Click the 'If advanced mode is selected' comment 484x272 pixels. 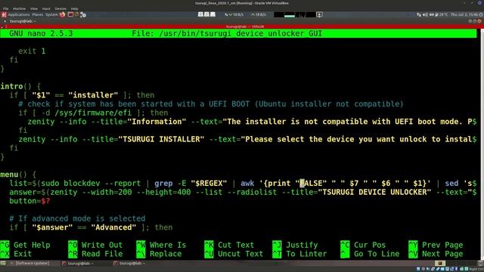[x=77, y=218]
